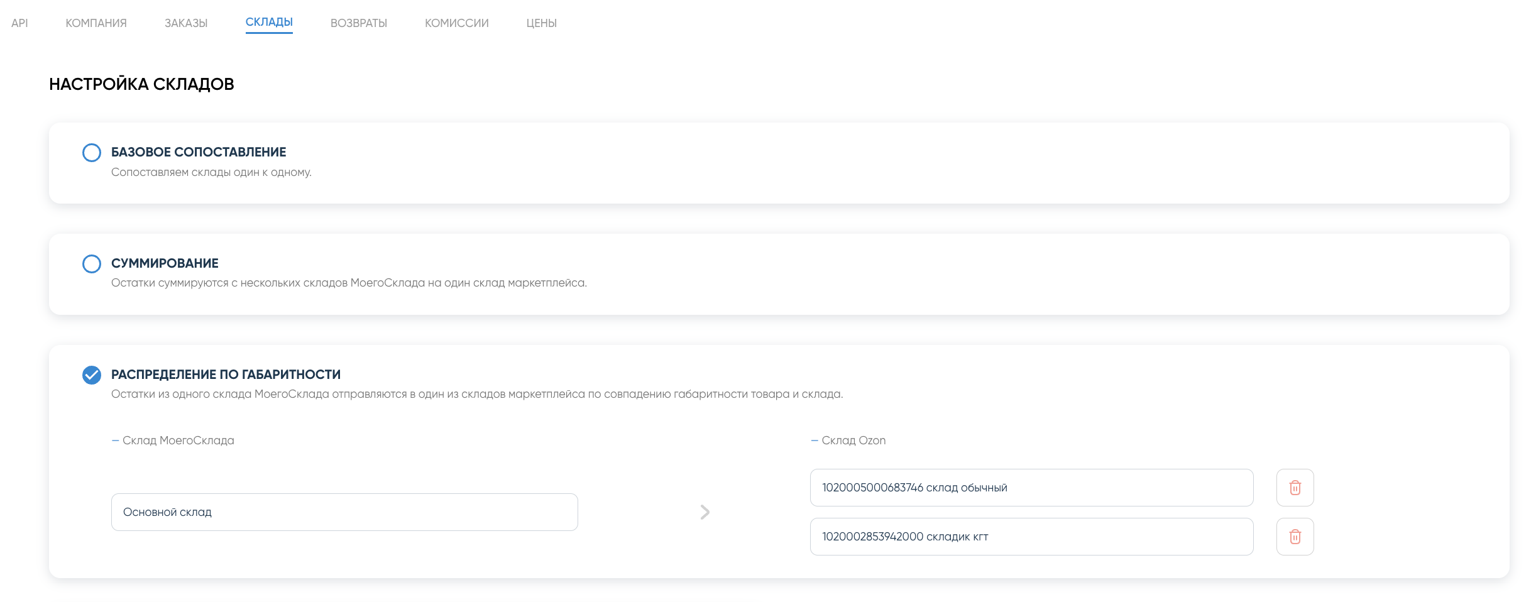
Task: Click the 'Распределение по габаритности' heading text
Action: [226, 375]
